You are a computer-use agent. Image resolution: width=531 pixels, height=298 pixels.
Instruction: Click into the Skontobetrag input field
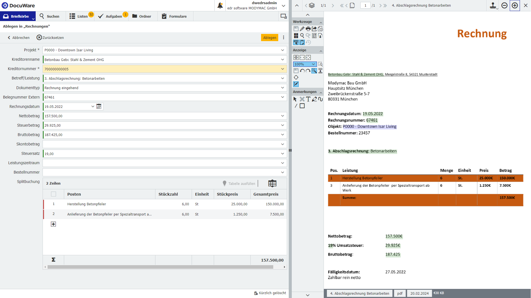pyautogui.click(x=165, y=144)
